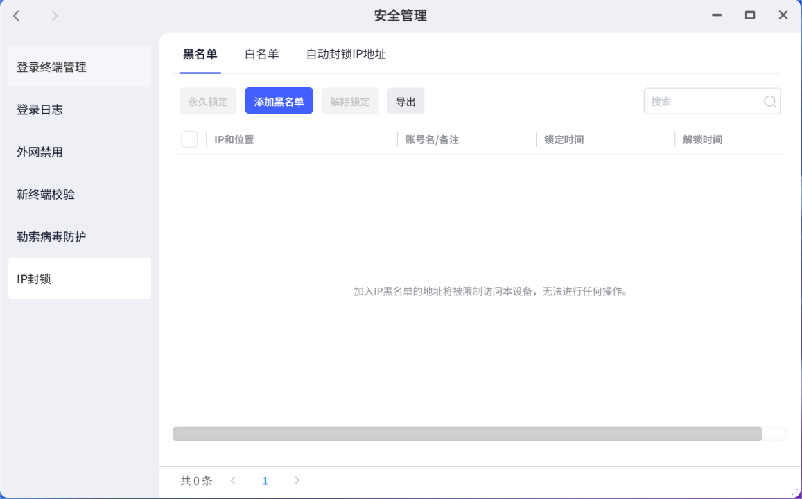Screen dimensions: 802x499
Task: Minimize the 安全管理 window
Action: coord(717,15)
